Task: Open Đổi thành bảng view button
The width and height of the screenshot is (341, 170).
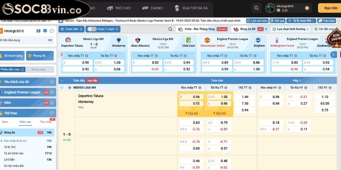Action: (13, 55)
